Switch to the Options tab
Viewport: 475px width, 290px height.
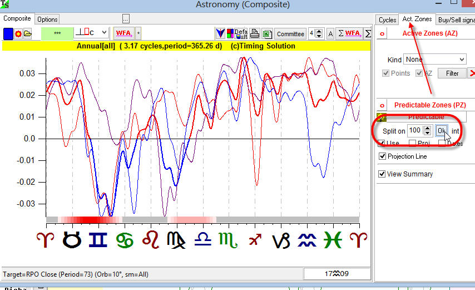click(x=48, y=19)
